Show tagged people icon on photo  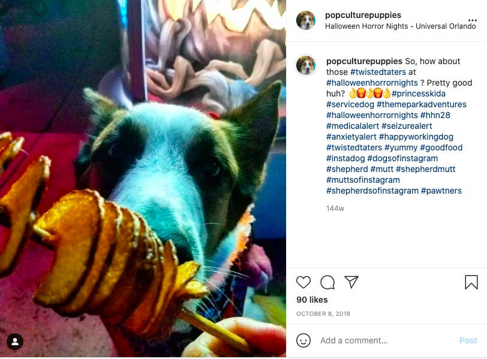[x=14, y=342]
